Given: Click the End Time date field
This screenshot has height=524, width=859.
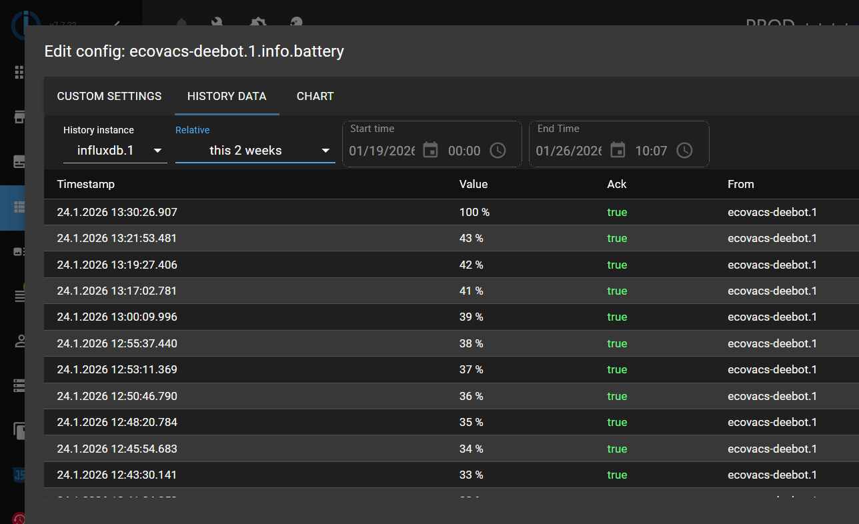Looking at the screenshot, I should pyautogui.click(x=568, y=151).
